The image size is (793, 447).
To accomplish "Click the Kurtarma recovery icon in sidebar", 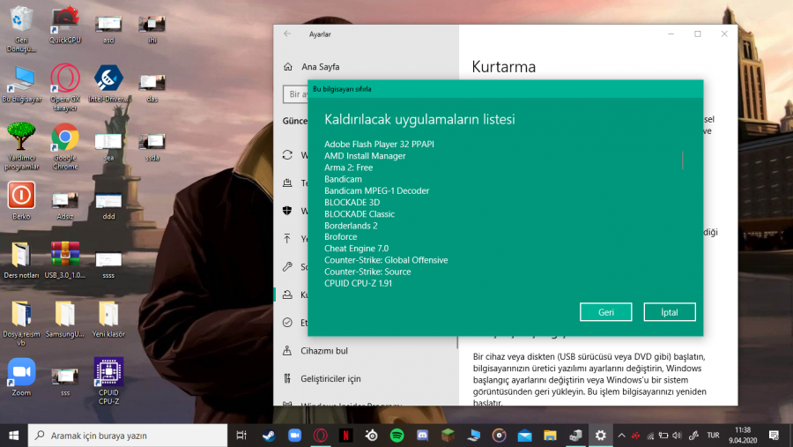I will (x=287, y=294).
